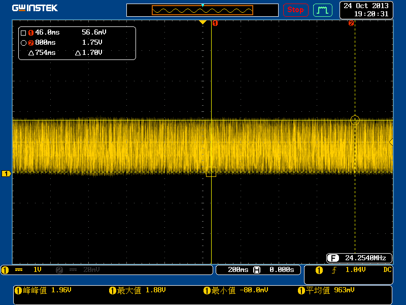Click the green acquisition mode icon
This screenshot has height=305, width=406.
tap(322, 10)
